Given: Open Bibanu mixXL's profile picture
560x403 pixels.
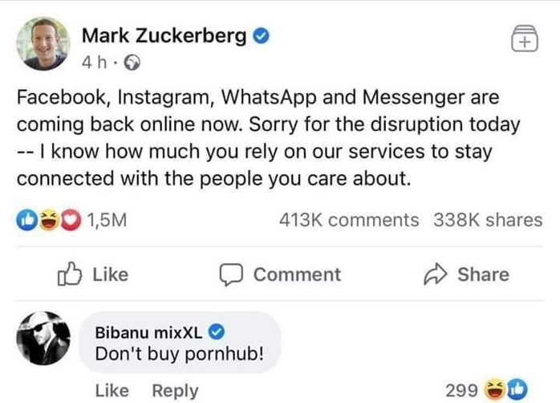Looking at the screenshot, I should (x=43, y=340).
